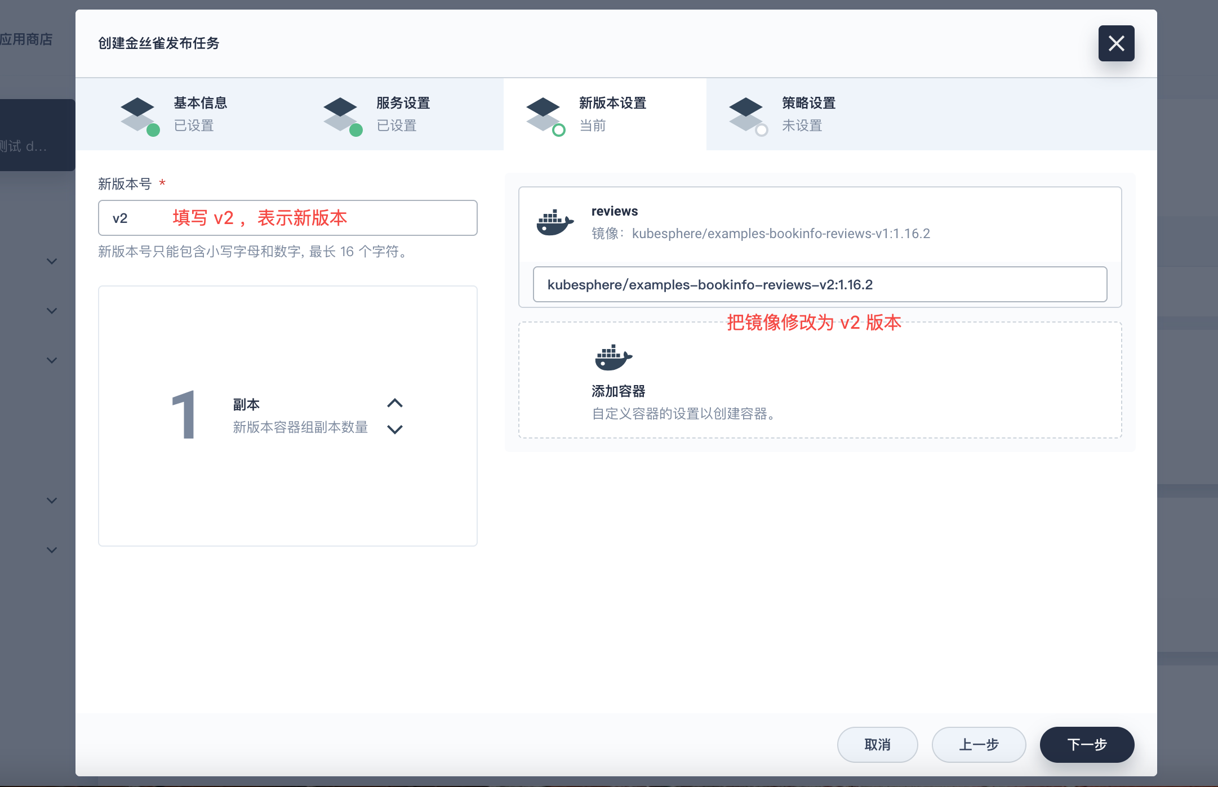Click the 下一步 next button
1218x787 pixels.
(1087, 745)
